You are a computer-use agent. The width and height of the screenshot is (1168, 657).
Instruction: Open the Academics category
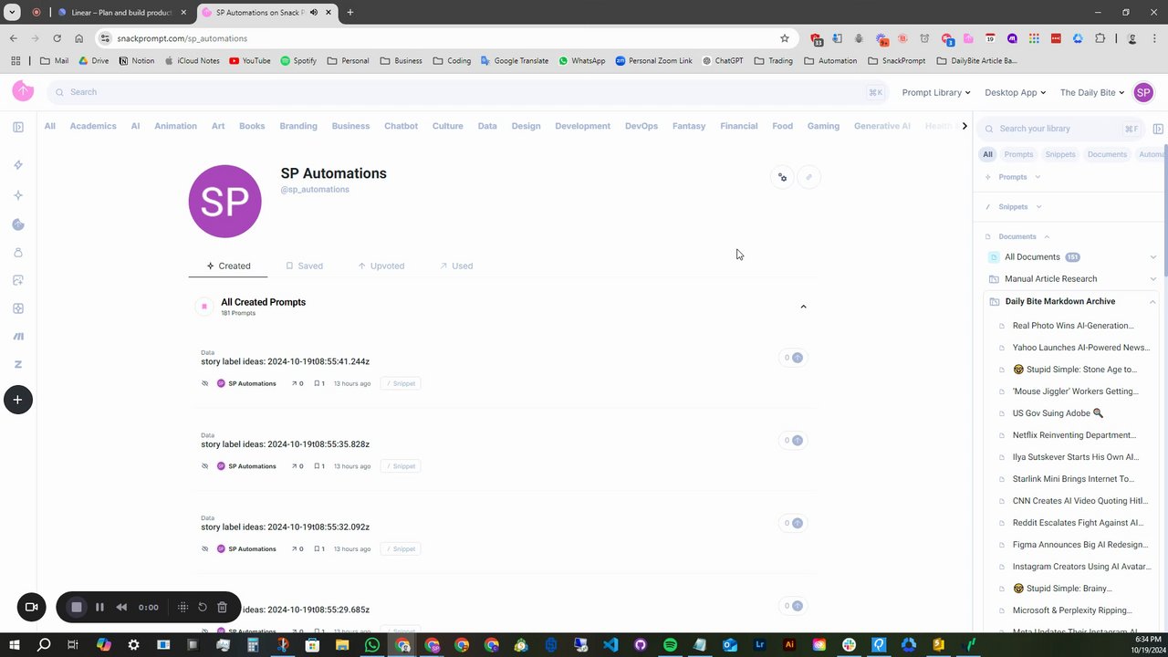[x=93, y=126]
